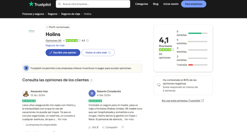Click the Para empresas button
Image resolution: width=247 pixels, height=132 pixels.
tap(194, 4)
